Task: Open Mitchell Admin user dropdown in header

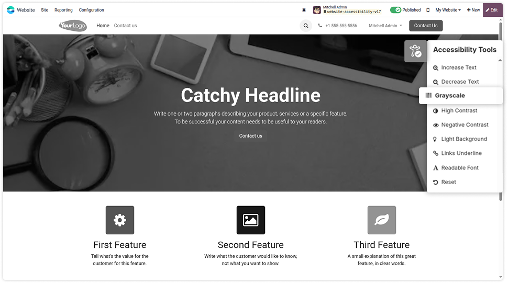Action: point(385,26)
